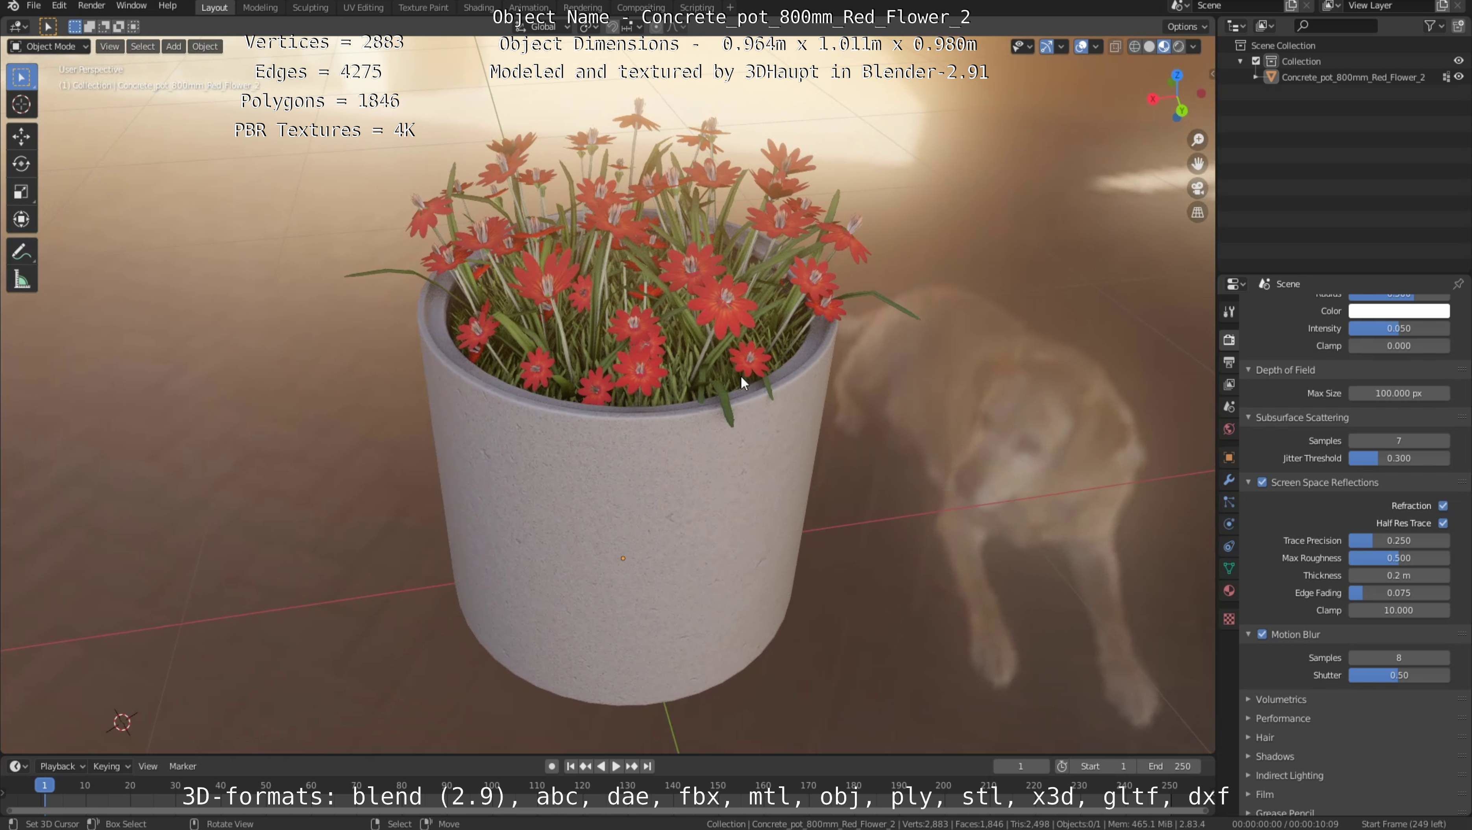Click the Object menu button in viewport

205,47
